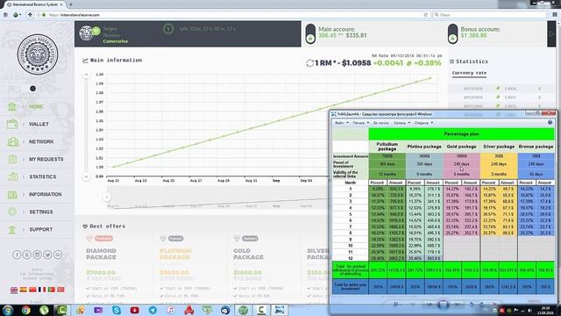
Task: Open the Facebook social icon
Action: [17, 255]
